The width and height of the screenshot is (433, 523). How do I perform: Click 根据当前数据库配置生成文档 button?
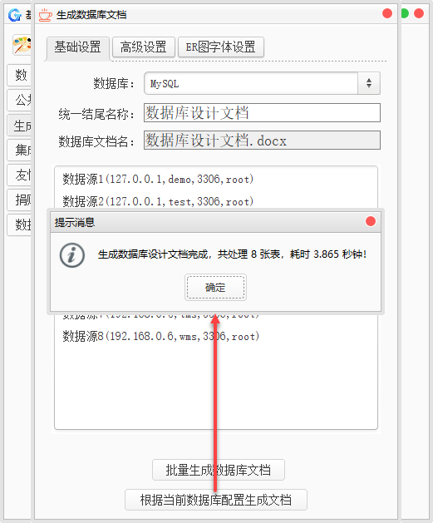(x=216, y=500)
